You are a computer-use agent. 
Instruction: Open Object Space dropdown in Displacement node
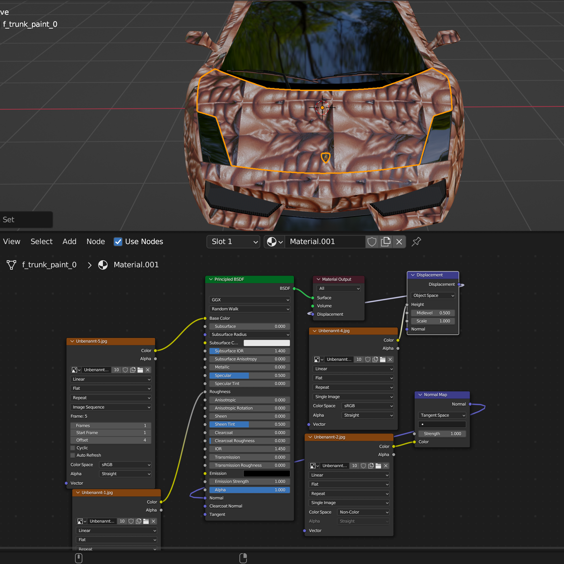click(x=433, y=295)
